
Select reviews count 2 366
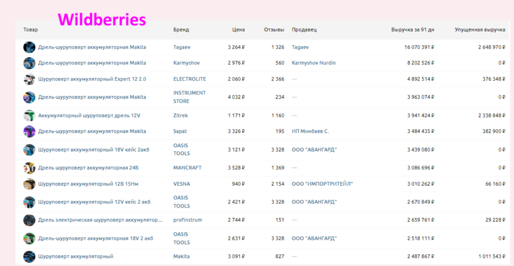[x=278, y=79]
